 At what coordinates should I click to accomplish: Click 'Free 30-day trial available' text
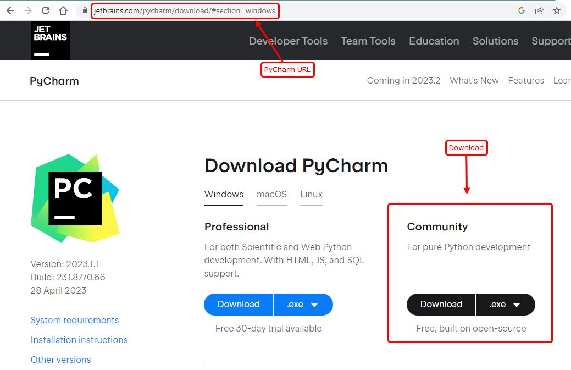(268, 328)
